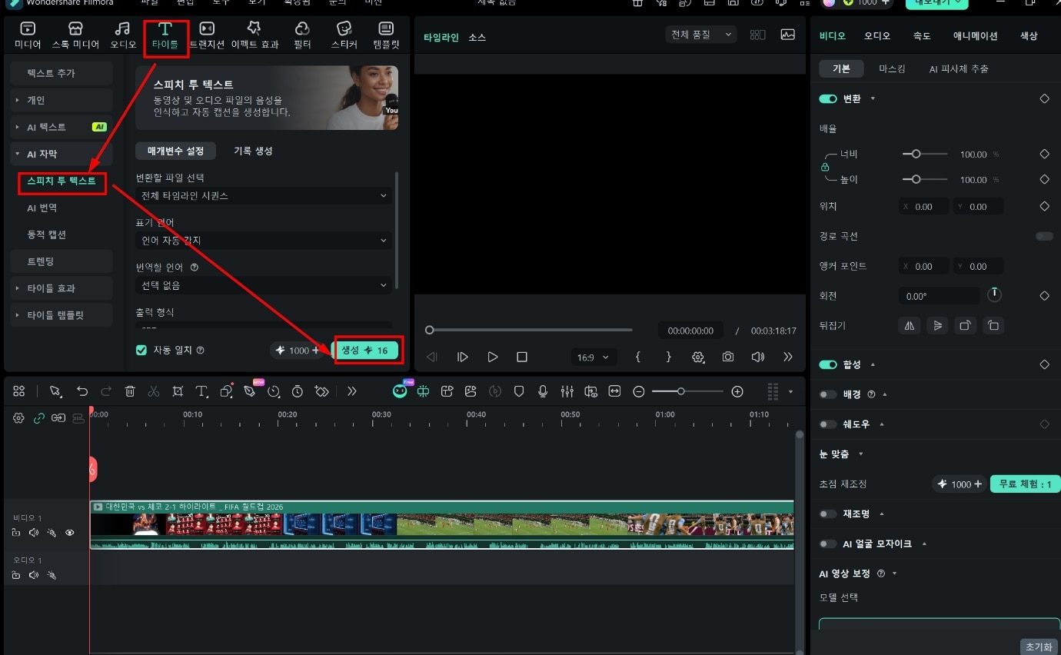Click the split scissors tool in timeline toolbar

click(x=154, y=391)
